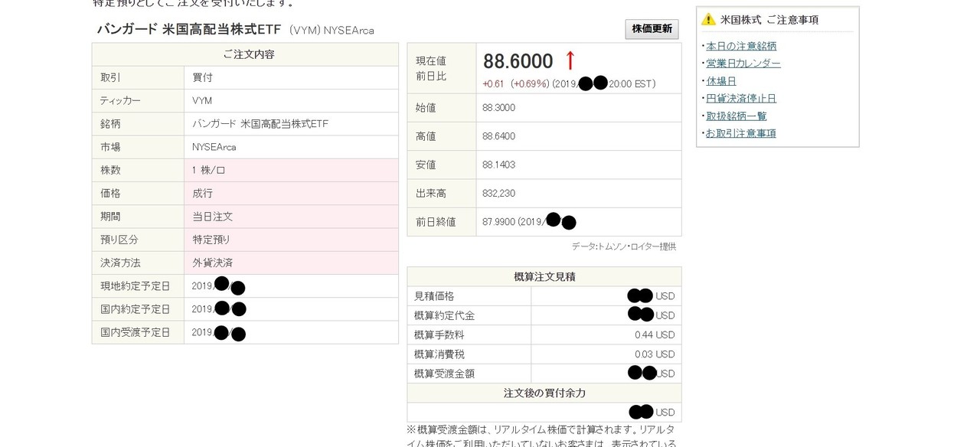Select the 概算受渡金額 label
This screenshot has height=447, width=980.
coord(445,374)
